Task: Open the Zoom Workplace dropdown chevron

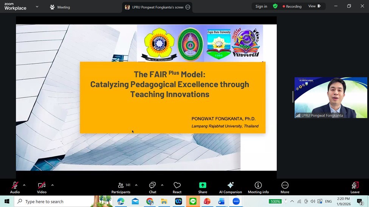Action: pyautogui.click(x=37, y=7)
